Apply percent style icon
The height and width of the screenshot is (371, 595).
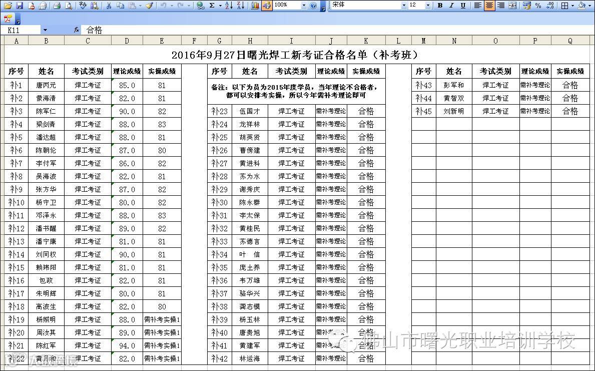538,6
